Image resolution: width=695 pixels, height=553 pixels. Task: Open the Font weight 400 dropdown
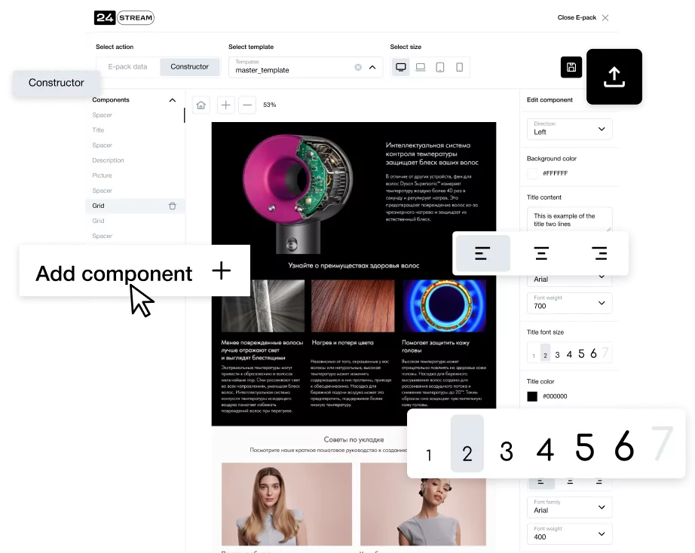point(570,534)
